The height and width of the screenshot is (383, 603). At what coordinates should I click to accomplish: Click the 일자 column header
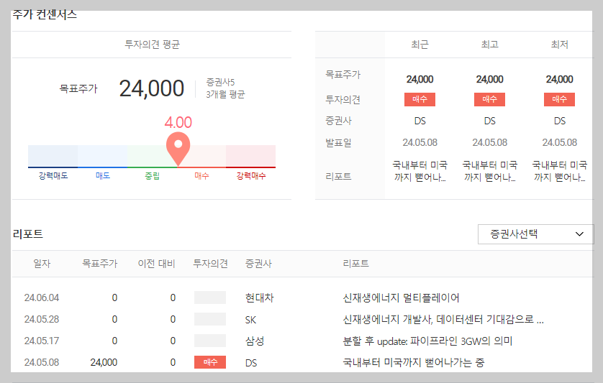[42, 264]
